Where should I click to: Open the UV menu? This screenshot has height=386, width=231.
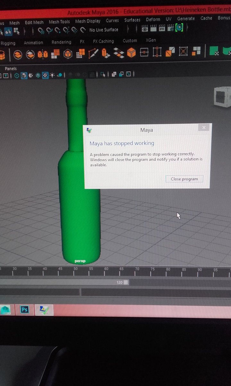click(169, 19)
